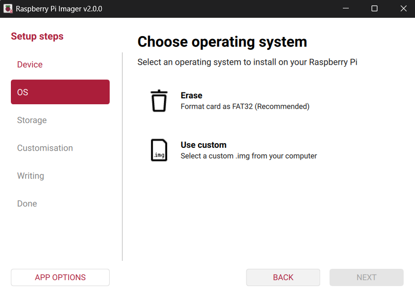Open the Customisation step in sidebar
The width and height of the screenshot is (415, 294).
click(x=45, y=148)
